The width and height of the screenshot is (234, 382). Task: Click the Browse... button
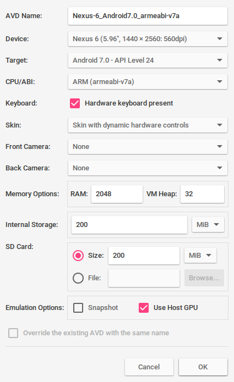[x=204, y=278]
